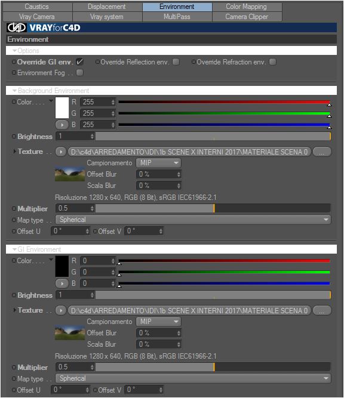Click Background Environment green channel slider
Image resolution: width=344 pixels, height=398 pixels.
225,114
